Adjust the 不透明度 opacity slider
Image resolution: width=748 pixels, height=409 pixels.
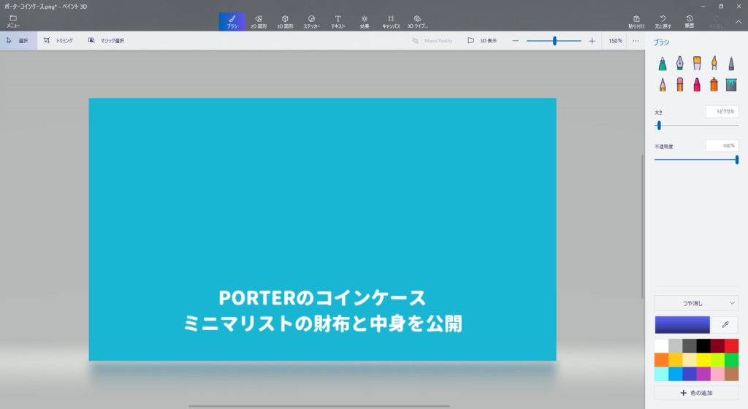(736, 160)
